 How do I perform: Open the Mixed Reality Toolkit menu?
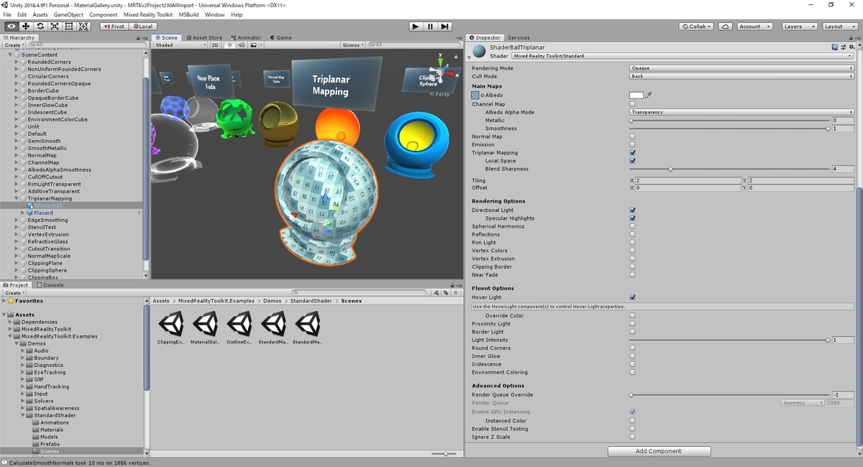149,14
